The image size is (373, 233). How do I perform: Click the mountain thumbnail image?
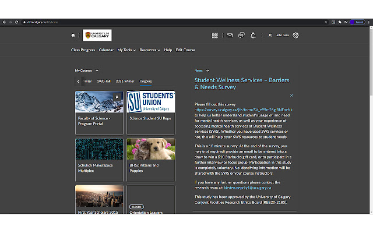(99, 102)
